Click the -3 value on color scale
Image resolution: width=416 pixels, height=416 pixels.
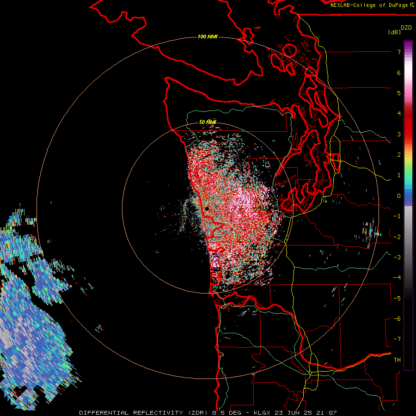[x=397, y=257]
